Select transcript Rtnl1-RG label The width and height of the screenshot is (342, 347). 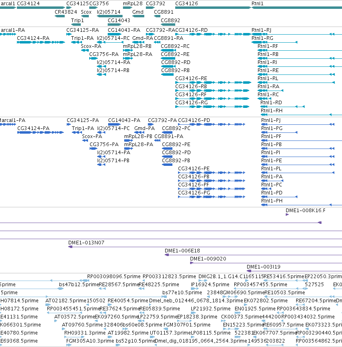tap(262, 38)
